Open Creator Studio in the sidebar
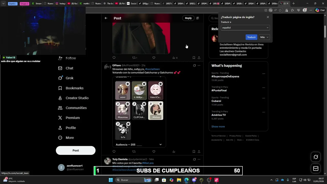The height and width of the screenshot is (184, 327). pyautogui.click(x=74, y=98)
